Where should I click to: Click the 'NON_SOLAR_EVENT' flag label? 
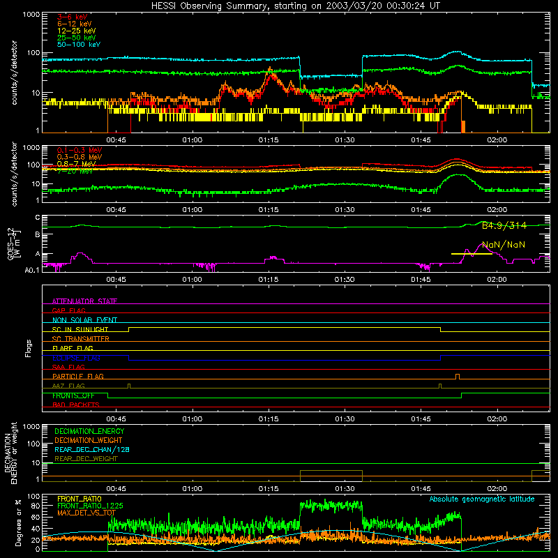84,320
